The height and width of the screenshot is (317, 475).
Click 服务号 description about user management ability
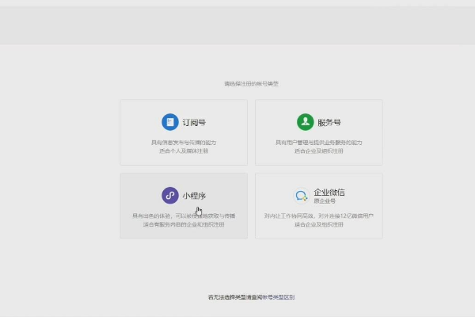click(318, 143)
